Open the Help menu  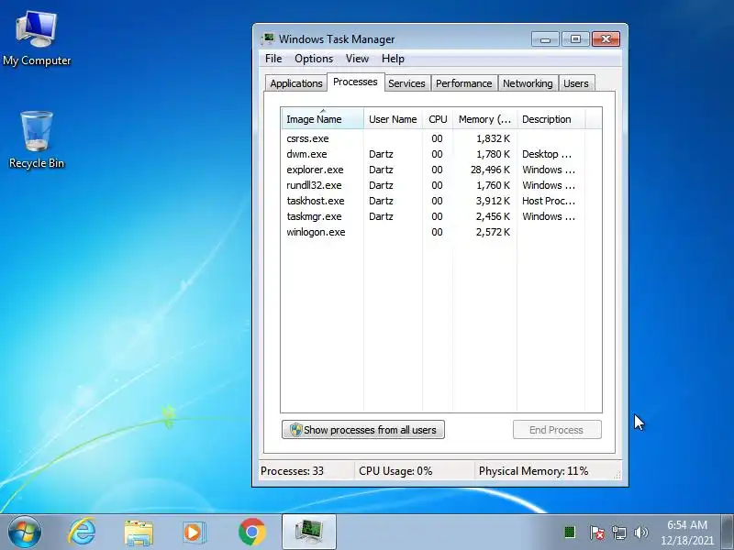click(x=393, y=59)
